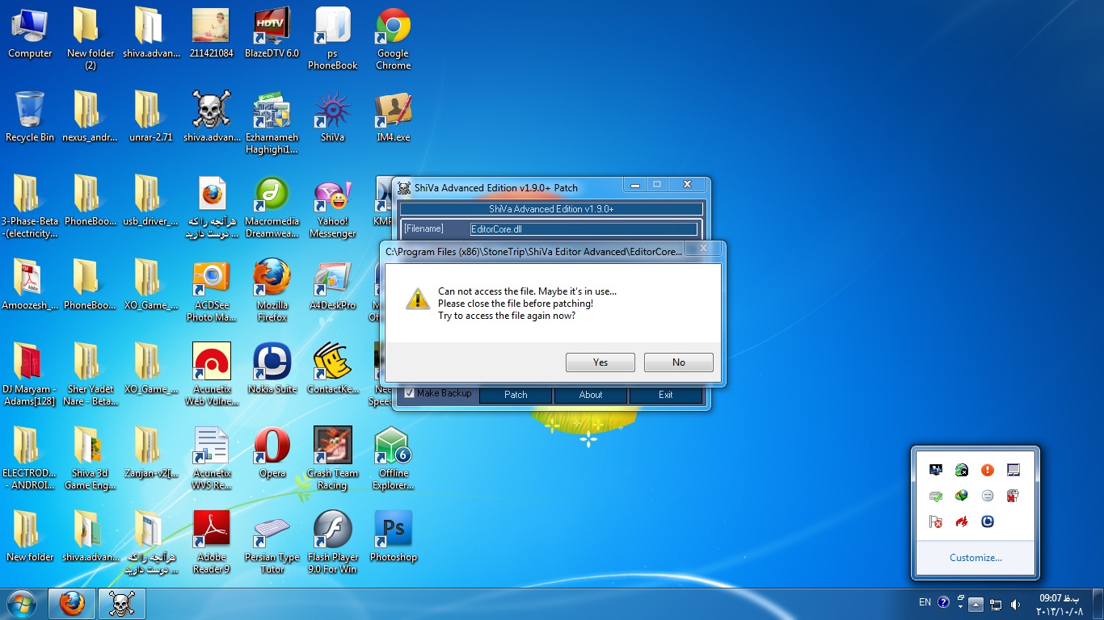Select the nexus_andr... folder
The width and height of the screenshot is (1104, 620).
pos(91,116)
